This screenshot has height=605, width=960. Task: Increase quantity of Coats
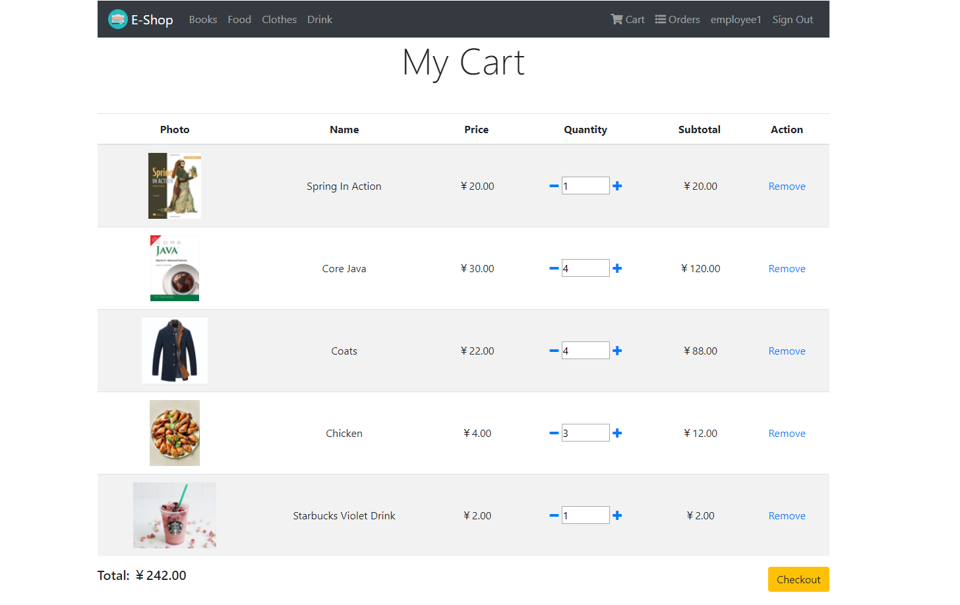(x=617, y=351)
